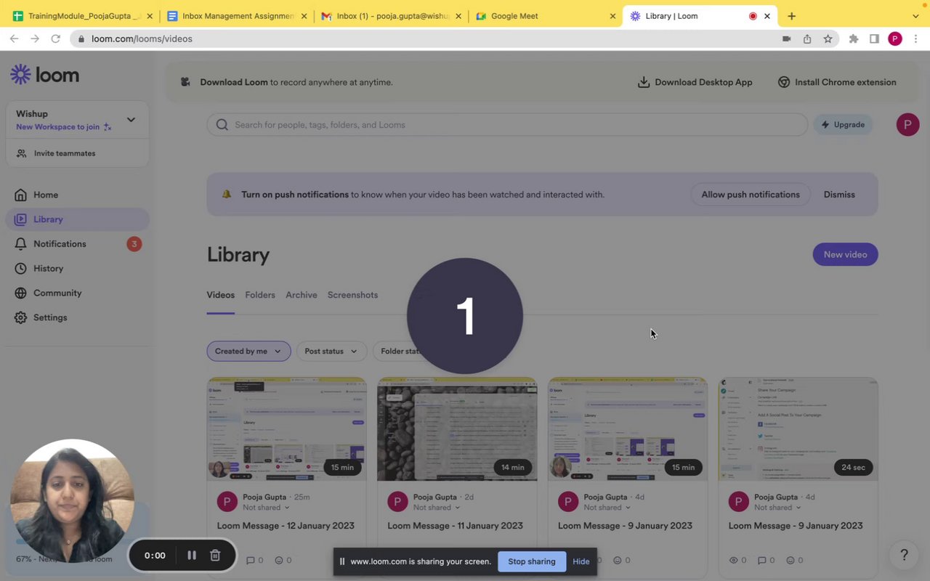
Task: Expand Not shared on 12 January video
Action: [266, 508]
